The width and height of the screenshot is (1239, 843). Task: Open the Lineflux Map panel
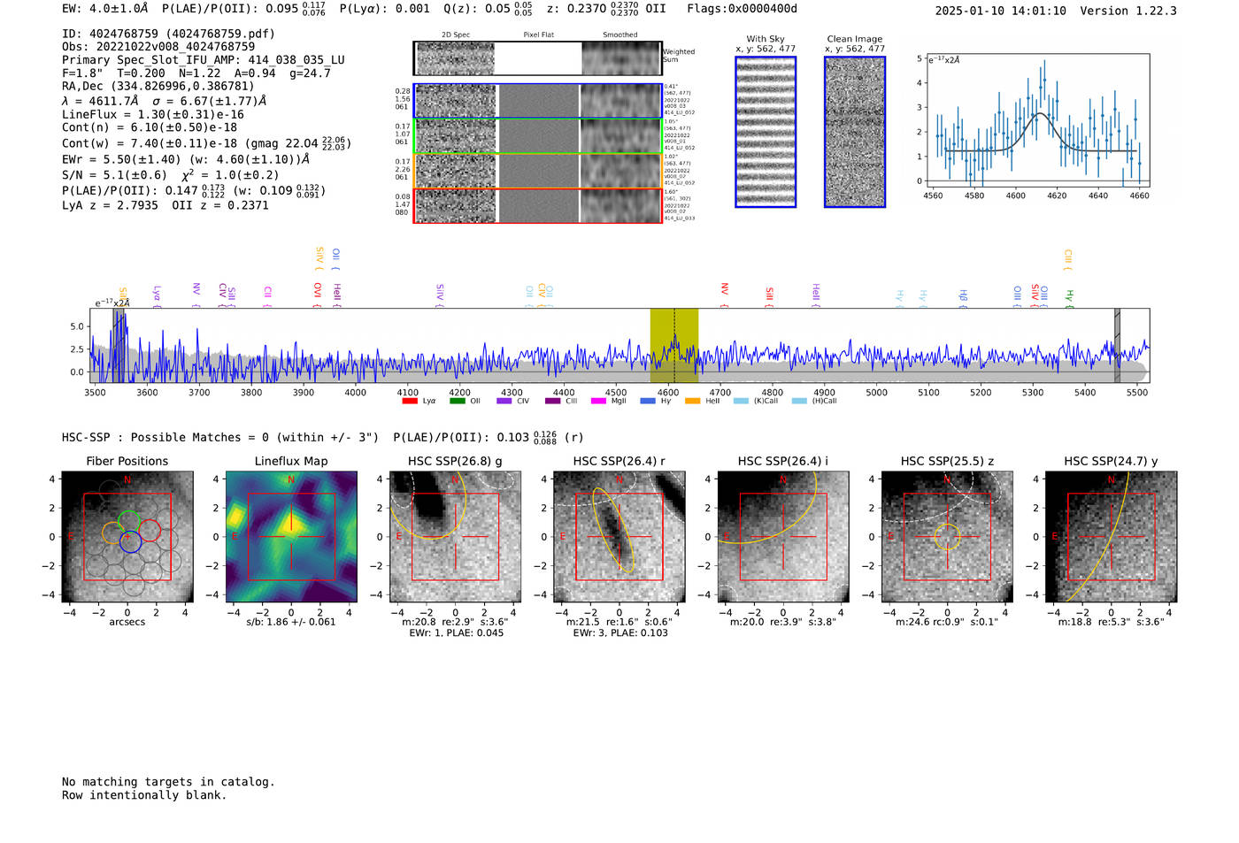click(291, 537)
